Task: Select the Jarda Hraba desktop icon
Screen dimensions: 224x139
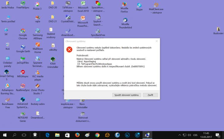Action: pyautogui.click(x=8, y=5)
